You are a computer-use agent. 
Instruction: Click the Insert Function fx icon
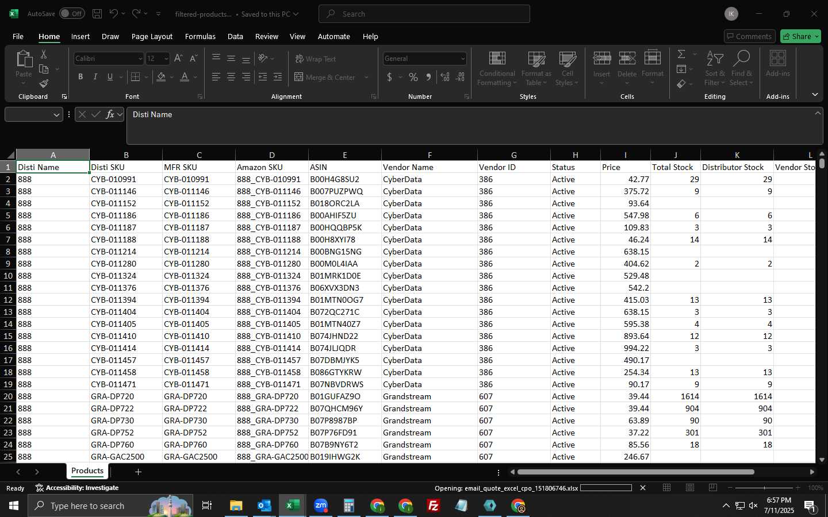(x=110, y=114)
